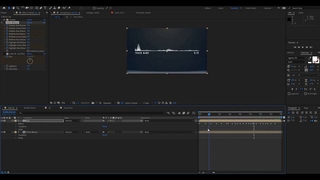Play the preview with the play button
320x180 pixels.
302,47
